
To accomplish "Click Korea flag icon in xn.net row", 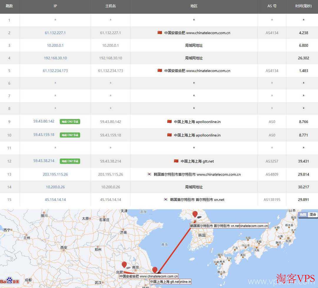I will point(166,199).
